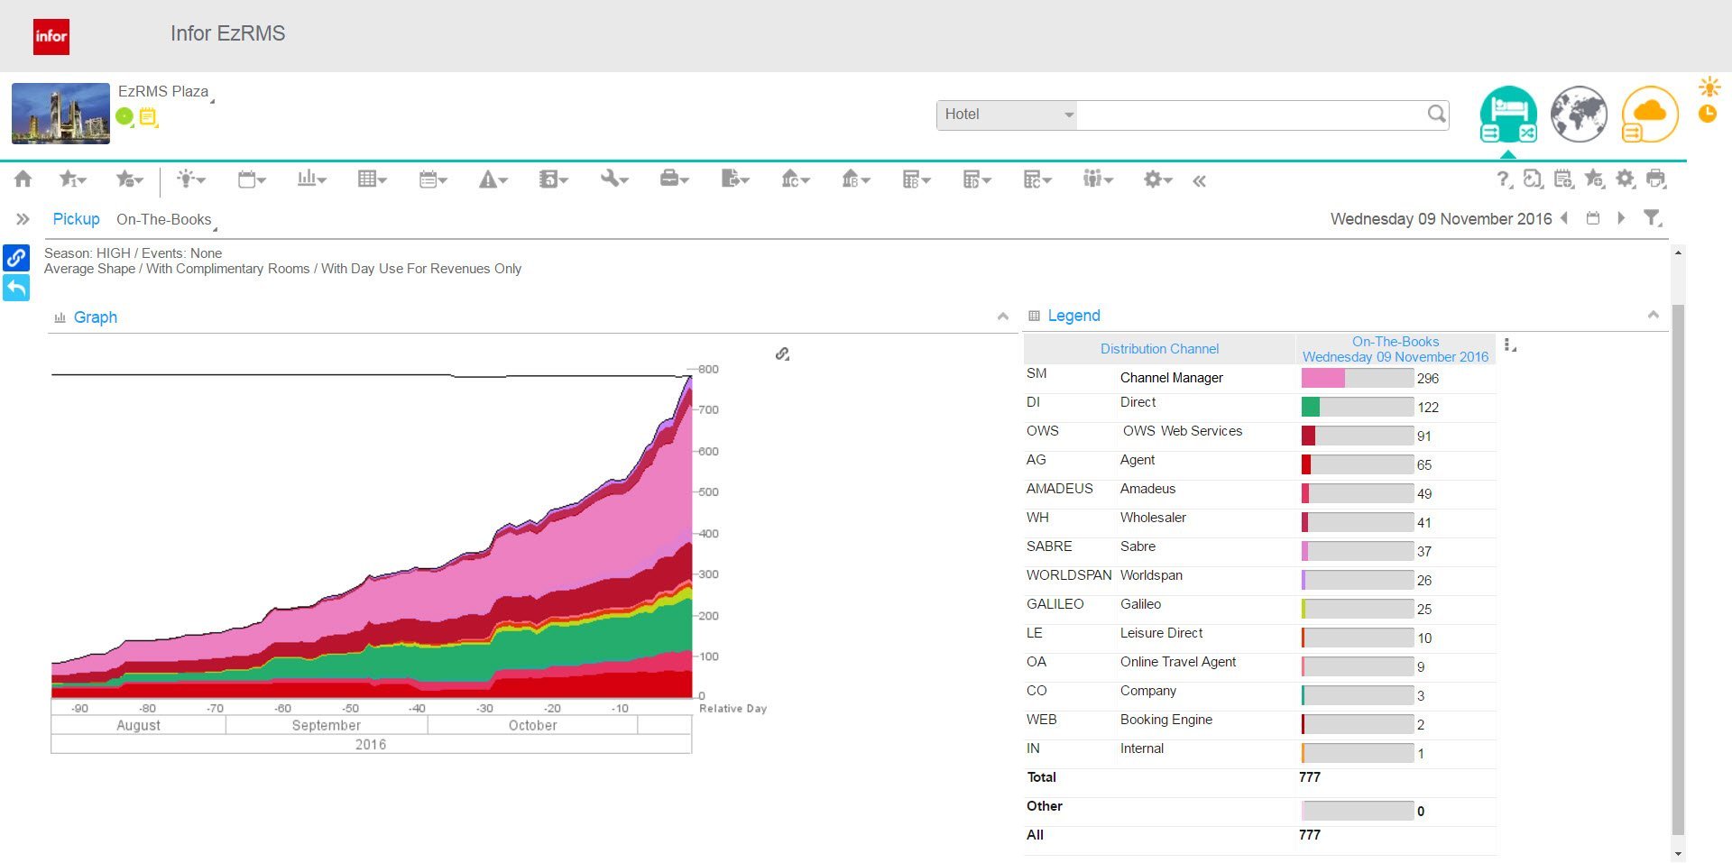
Task: Click the Channel Manager pink bar swatch
Action: tap(1322, 379)
